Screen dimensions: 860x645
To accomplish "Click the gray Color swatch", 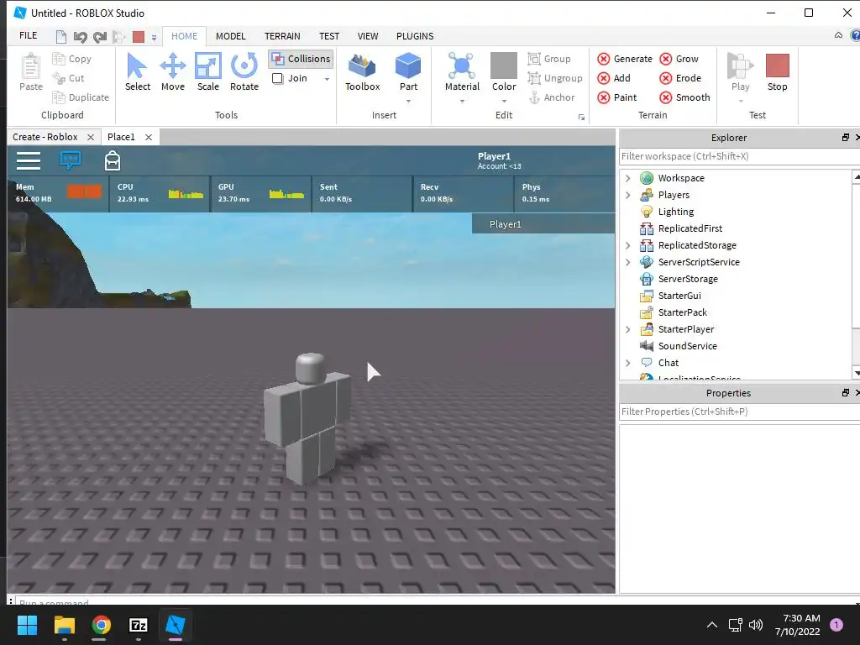I will click(504, 66).
